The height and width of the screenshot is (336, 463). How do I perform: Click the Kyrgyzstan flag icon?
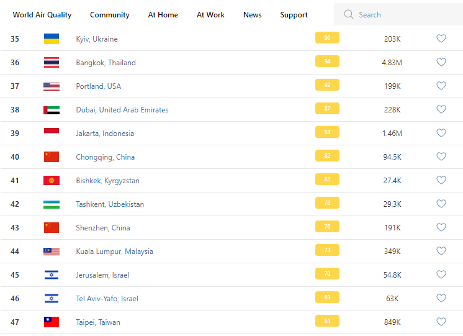pyautogui.click(x=52, y=180)
